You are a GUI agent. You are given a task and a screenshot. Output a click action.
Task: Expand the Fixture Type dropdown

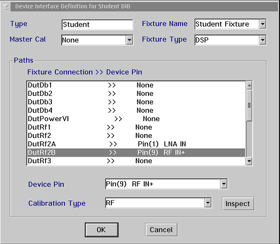263,40
